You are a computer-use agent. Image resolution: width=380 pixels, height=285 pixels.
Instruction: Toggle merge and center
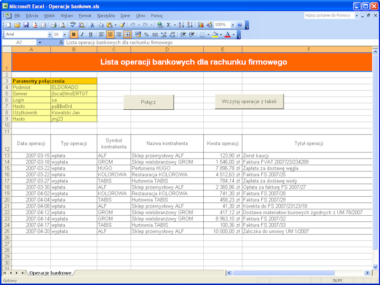click(x=127, y=35)
